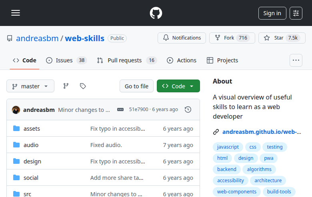This screenshot has width=312, height=197.
Task: Open 'Fixed audio.' commit message
Action: [x=106, y=145]
